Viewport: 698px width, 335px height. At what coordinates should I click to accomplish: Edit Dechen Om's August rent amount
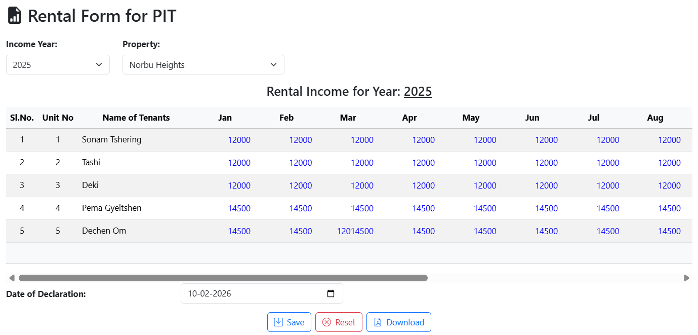[x=669, y=231]
